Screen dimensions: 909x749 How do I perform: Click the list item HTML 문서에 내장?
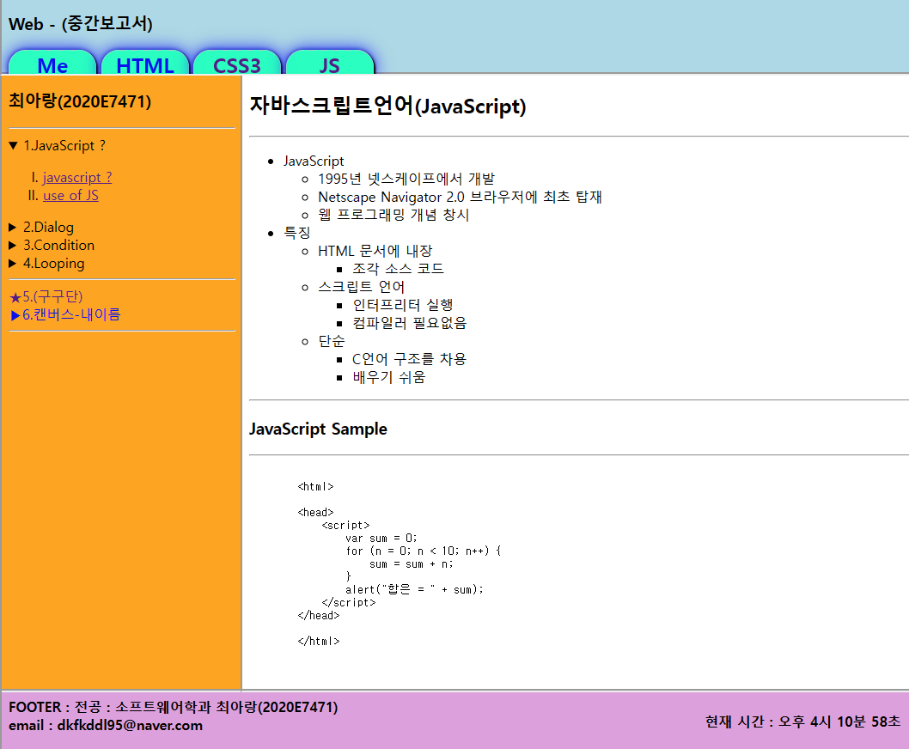point(375,251)
